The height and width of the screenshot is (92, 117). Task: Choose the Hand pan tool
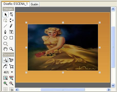coord(5,49)
